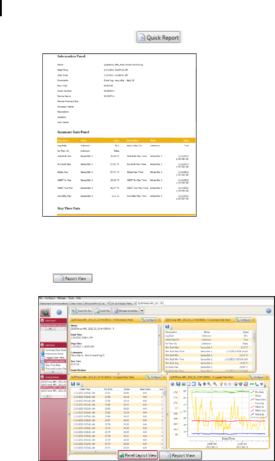Click Logged Data Table horizontal scrollbar
The image size is (275, 461).
click(x=116, y=451)
